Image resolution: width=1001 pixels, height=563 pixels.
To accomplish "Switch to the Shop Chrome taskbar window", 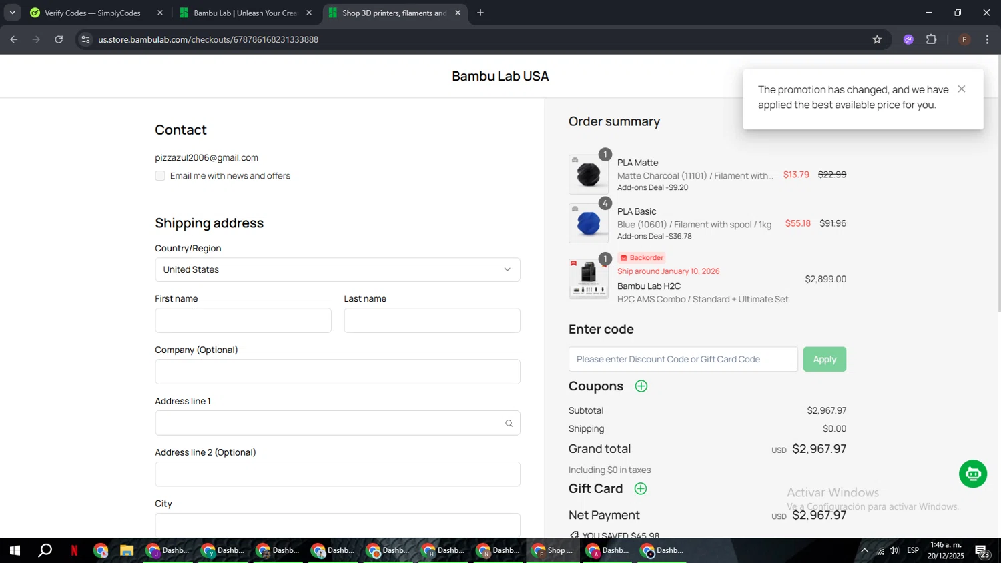I will click(x=553, y=550).
